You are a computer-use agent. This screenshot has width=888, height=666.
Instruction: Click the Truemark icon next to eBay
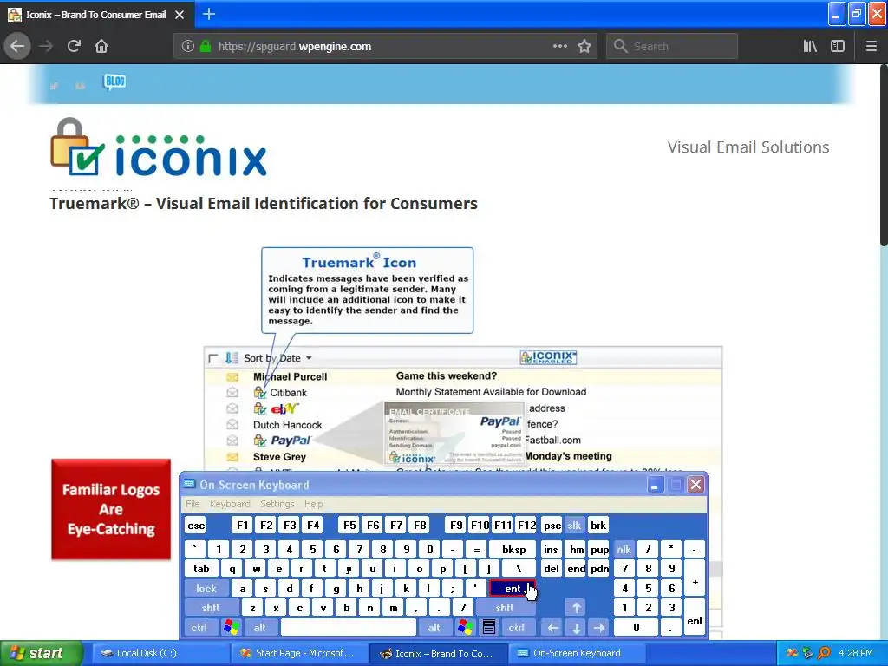coord(260,408)
